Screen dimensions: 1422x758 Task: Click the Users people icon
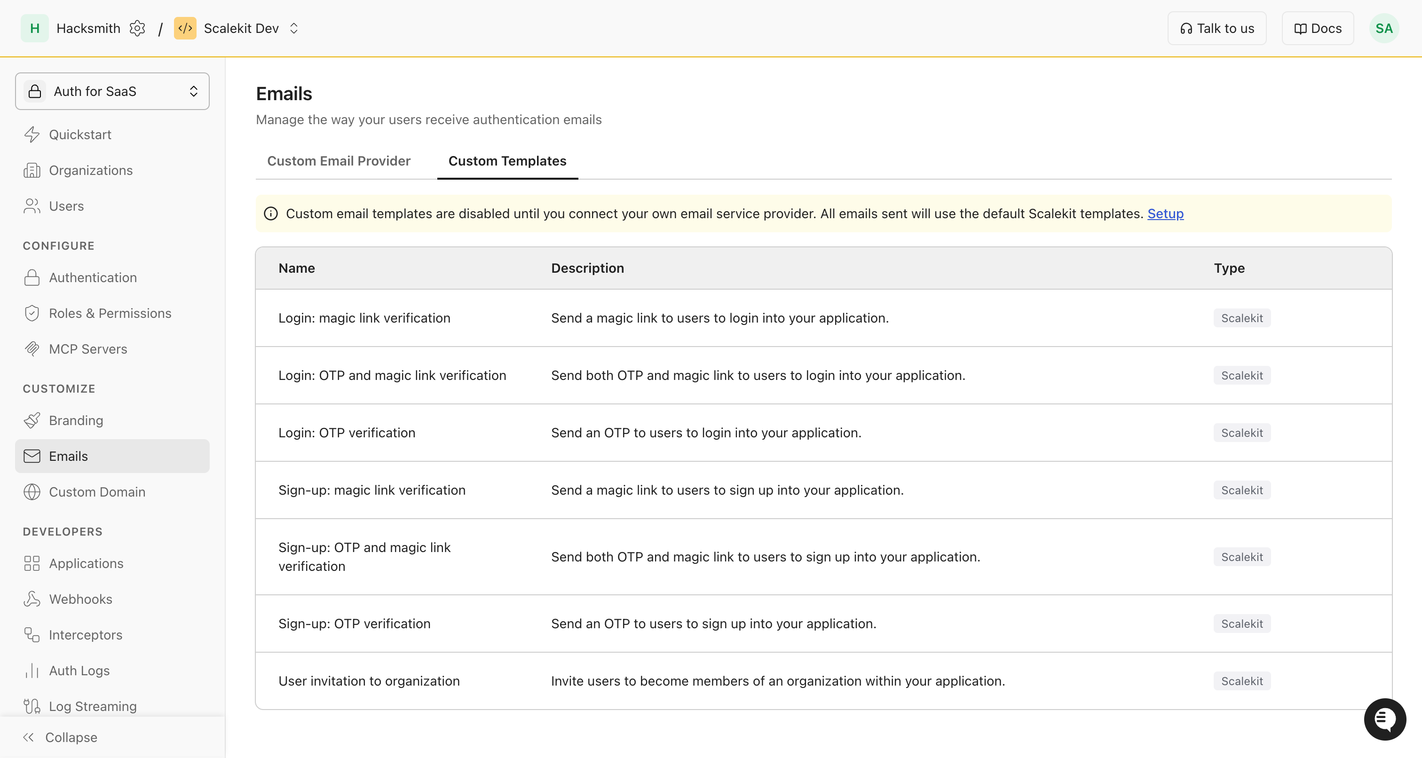coord(32,206)
